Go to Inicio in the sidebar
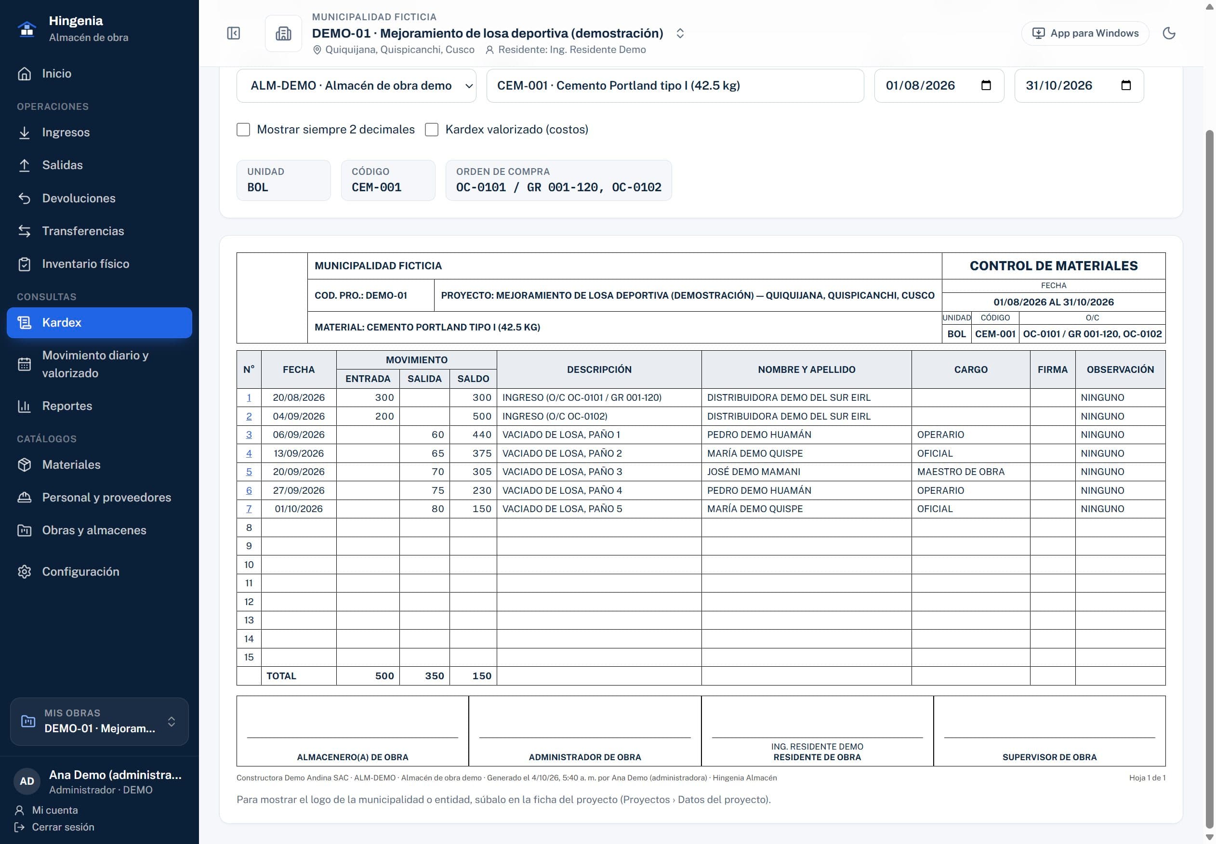This screenshot has height=844, width=1216. pos(99,74)
